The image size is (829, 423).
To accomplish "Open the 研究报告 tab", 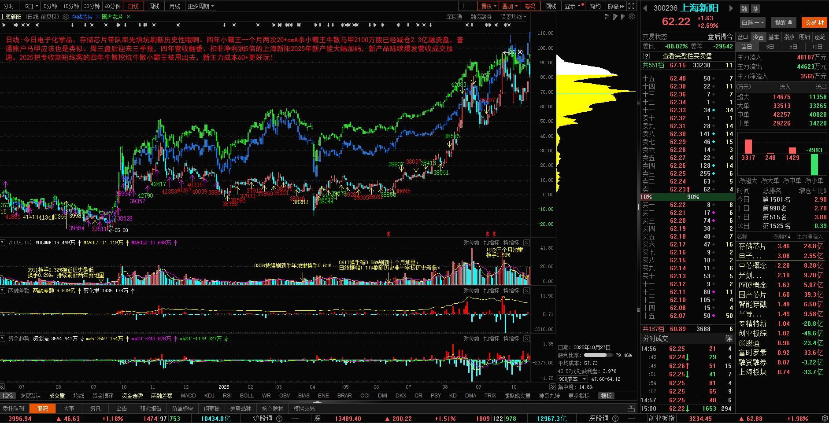I will click(151, 408).
